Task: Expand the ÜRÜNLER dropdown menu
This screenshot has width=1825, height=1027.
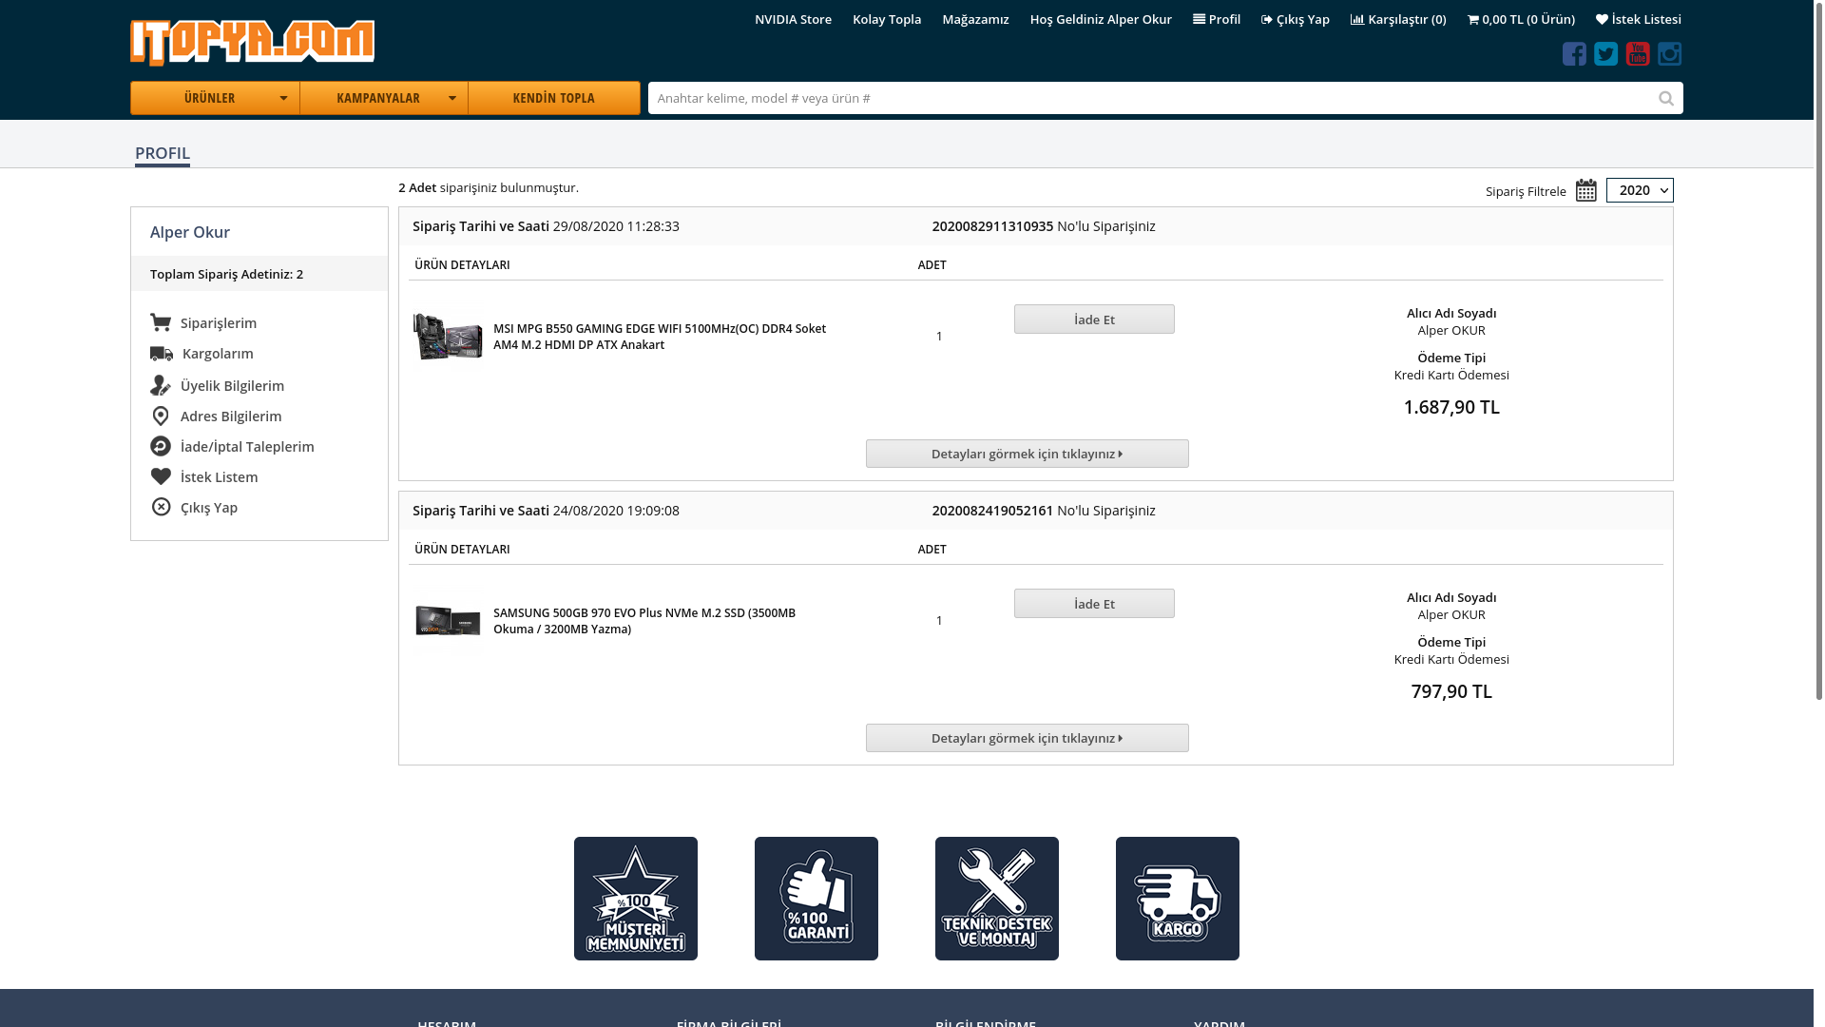Action: [x=215, y=98]
